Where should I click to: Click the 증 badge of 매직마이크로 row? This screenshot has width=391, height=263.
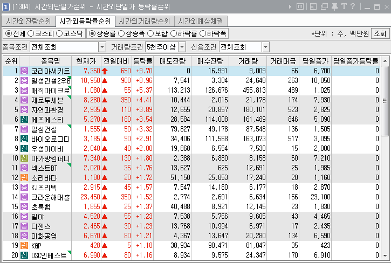[24, 90]
